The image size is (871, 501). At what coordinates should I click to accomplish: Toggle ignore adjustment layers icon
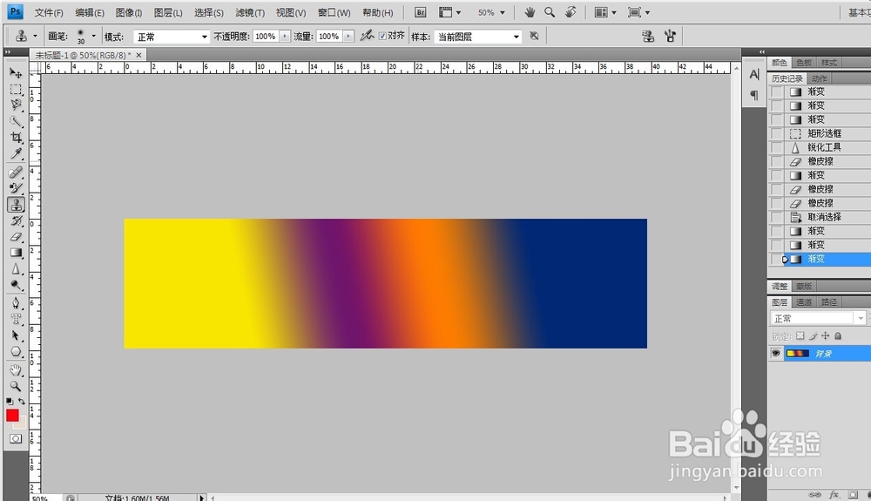pyautogui.click(x=535, y=36)
